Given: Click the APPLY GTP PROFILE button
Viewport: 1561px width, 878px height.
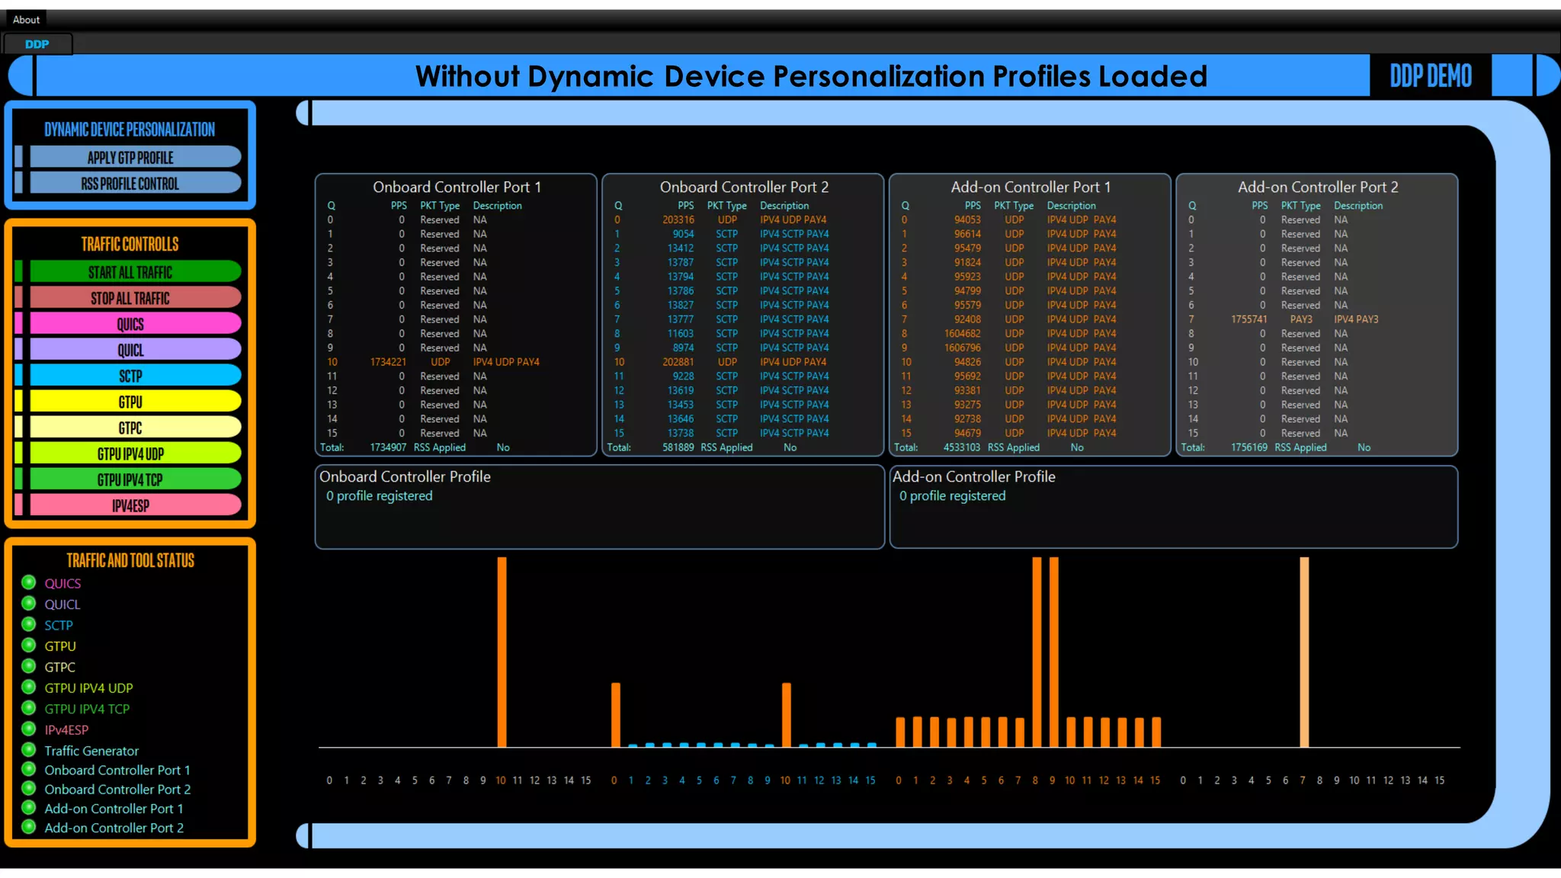Looking at the screenshot, I should tap(135, 158).
